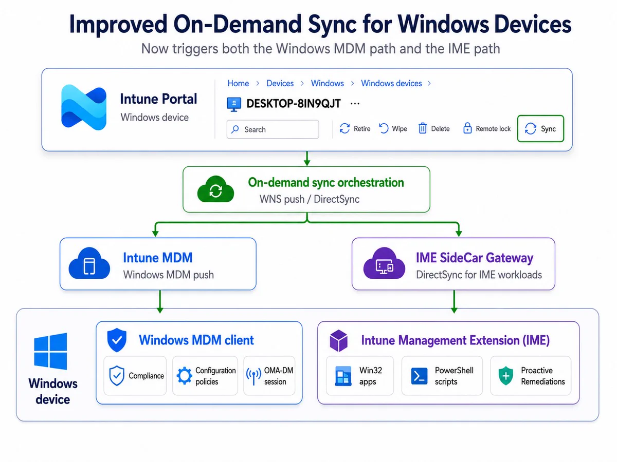Viewport: 617px width, 462px height.
Task: Open the Devices breadcrumb link
Action: tap(280, 83)
